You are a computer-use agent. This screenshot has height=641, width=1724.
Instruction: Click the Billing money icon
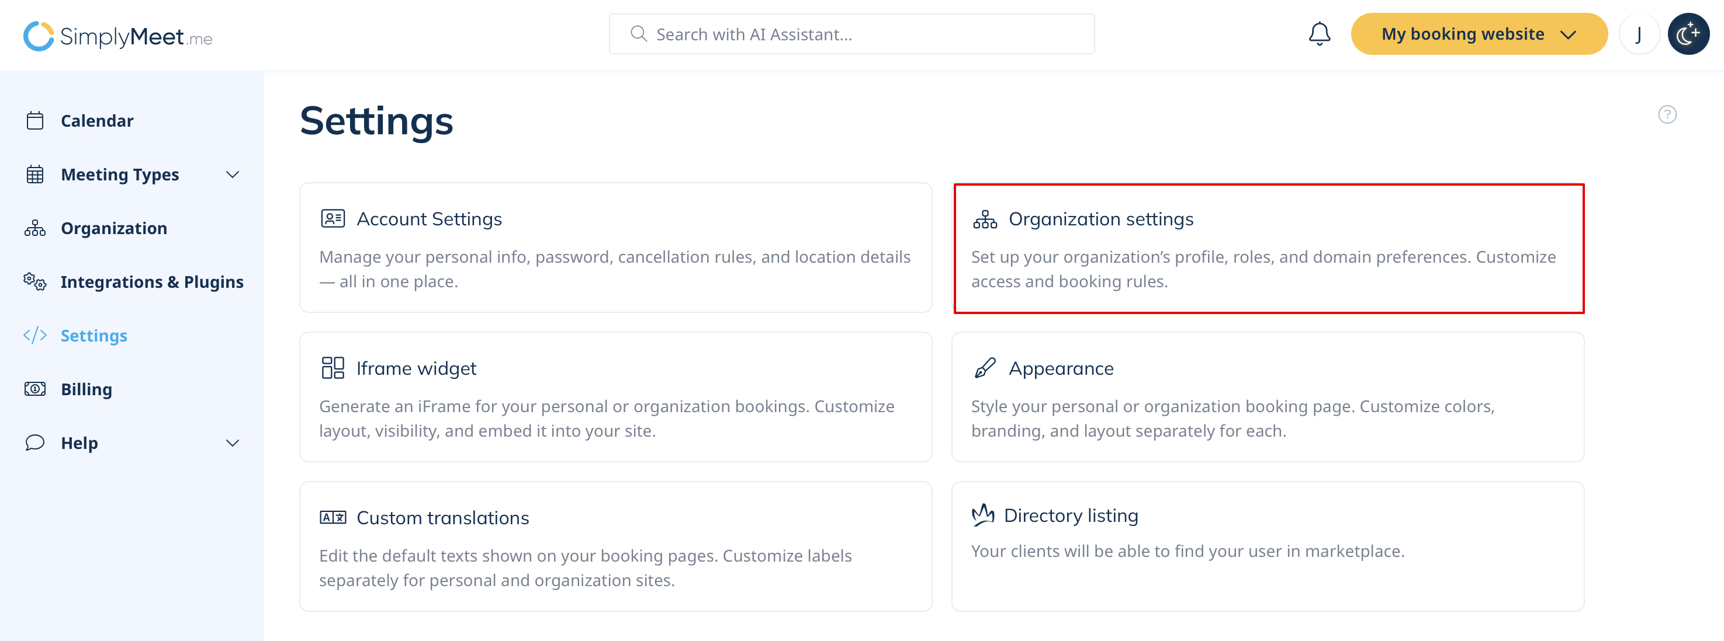pos(35,389)
